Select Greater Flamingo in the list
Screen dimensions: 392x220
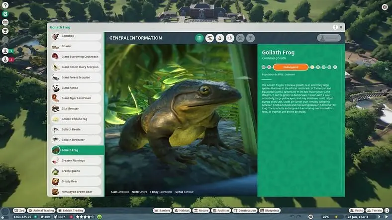point(76,160)
